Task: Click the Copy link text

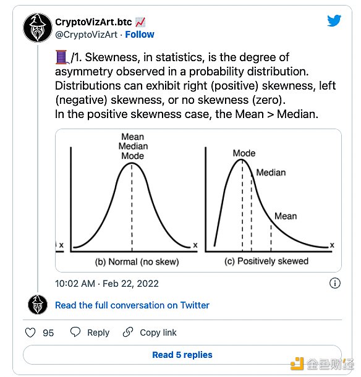Action: tap(158, 333)
